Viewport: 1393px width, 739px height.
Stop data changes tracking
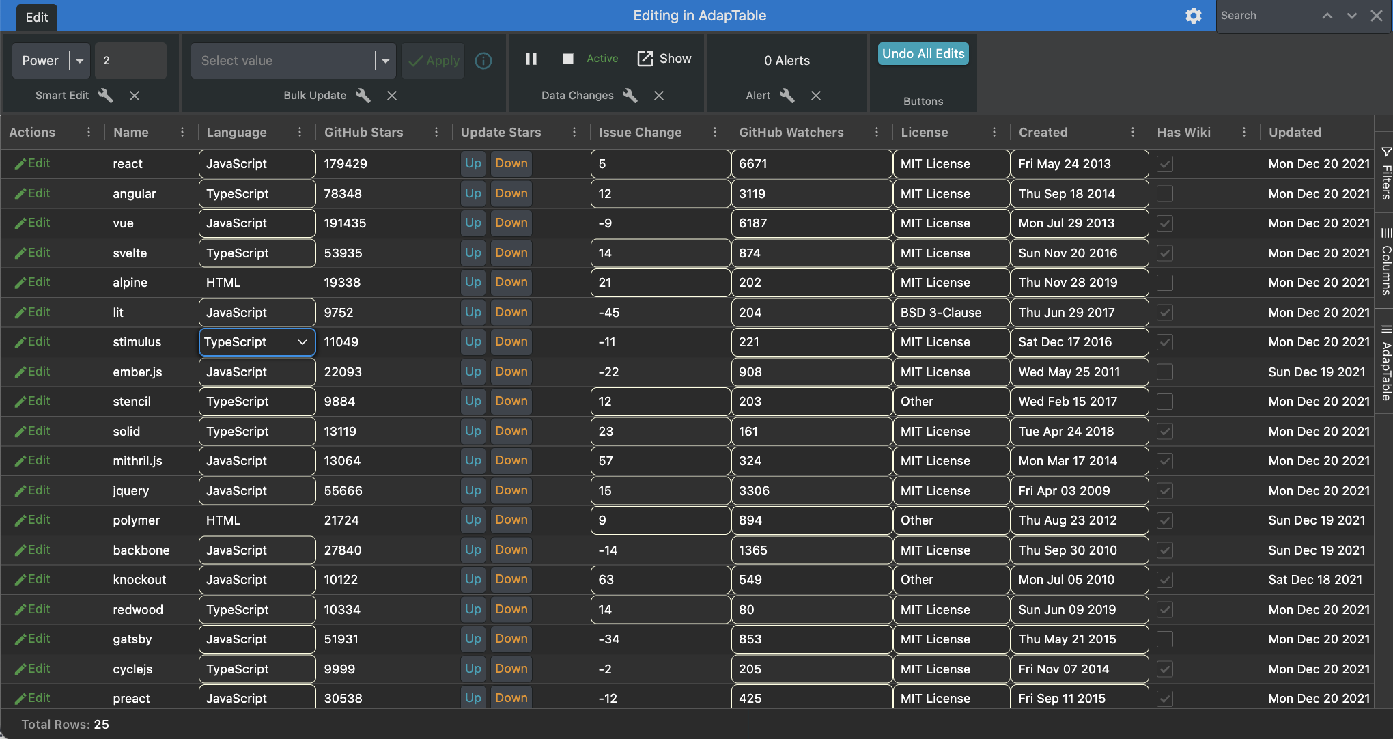pos(567,59)
